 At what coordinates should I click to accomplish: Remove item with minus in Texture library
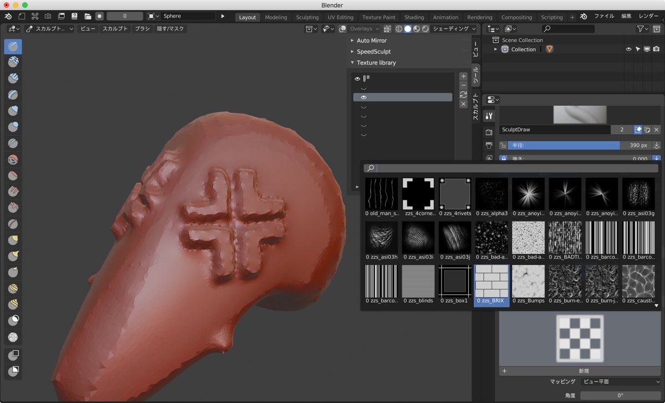[463, 85]
